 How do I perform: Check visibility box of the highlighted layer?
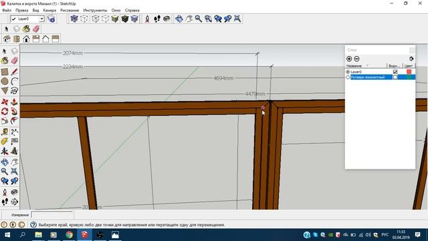395,78
